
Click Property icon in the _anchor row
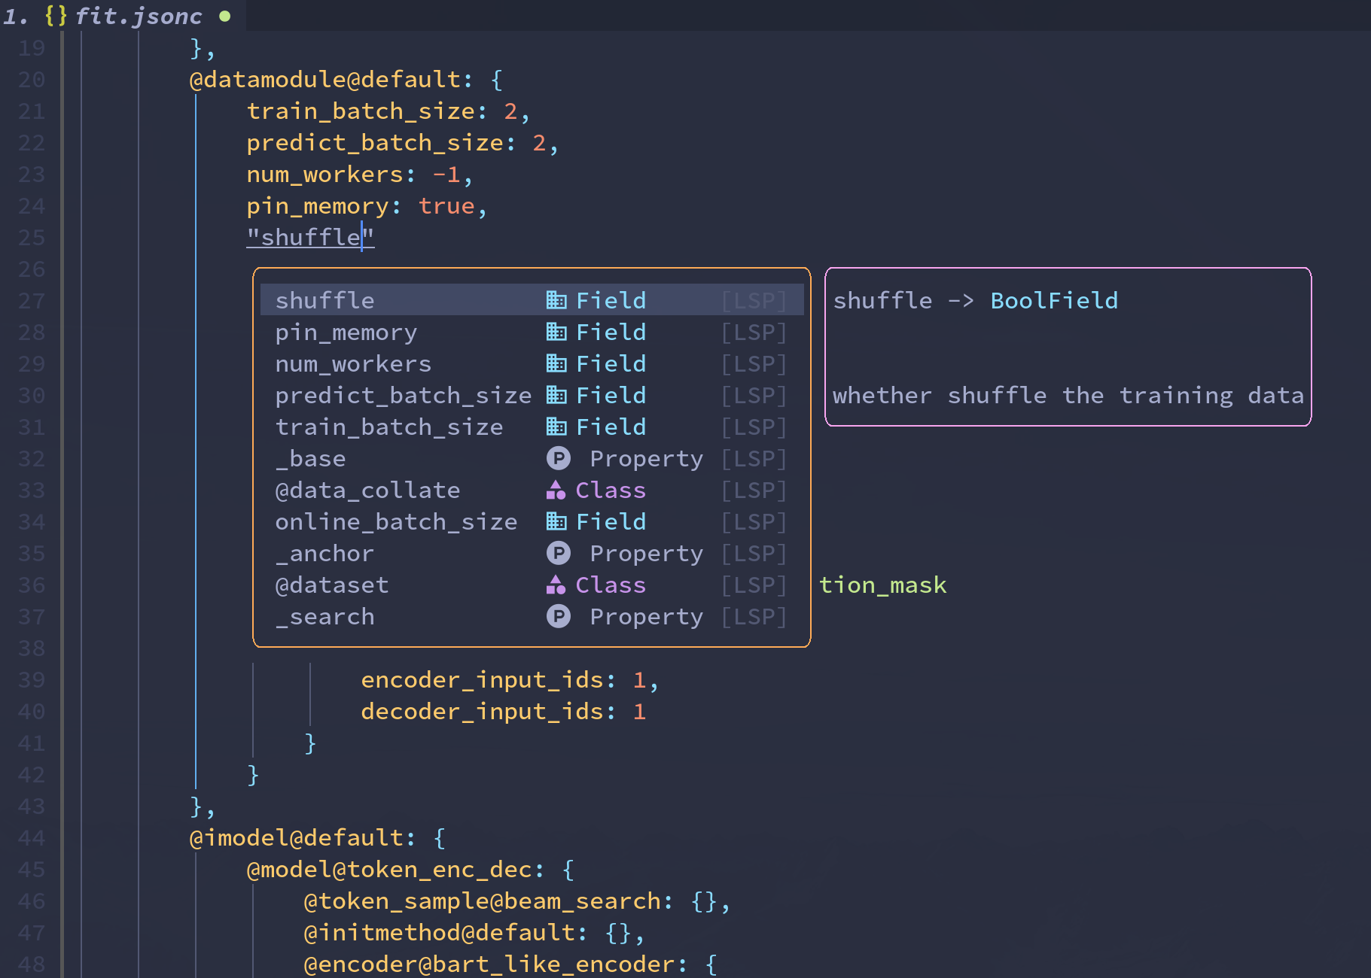click(x=558, y=553)
